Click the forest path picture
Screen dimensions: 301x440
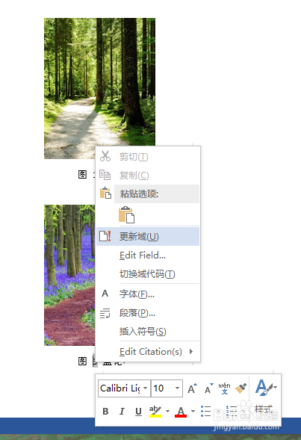click(x=99, y=88)
